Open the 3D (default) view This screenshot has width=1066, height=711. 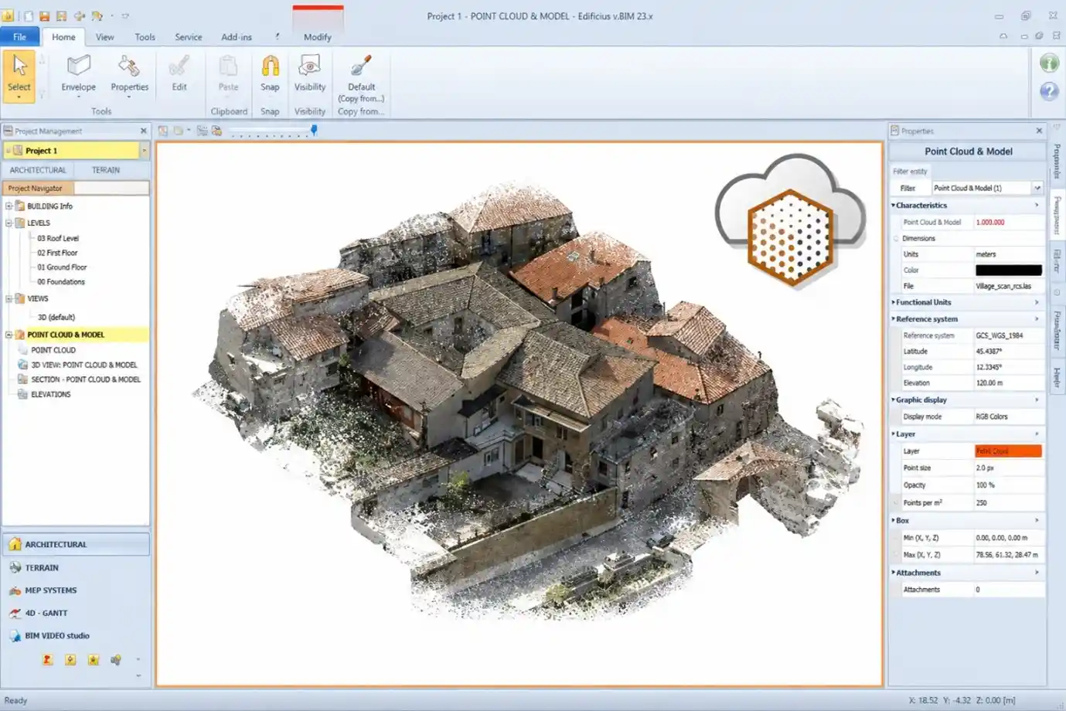click(56, 317)
